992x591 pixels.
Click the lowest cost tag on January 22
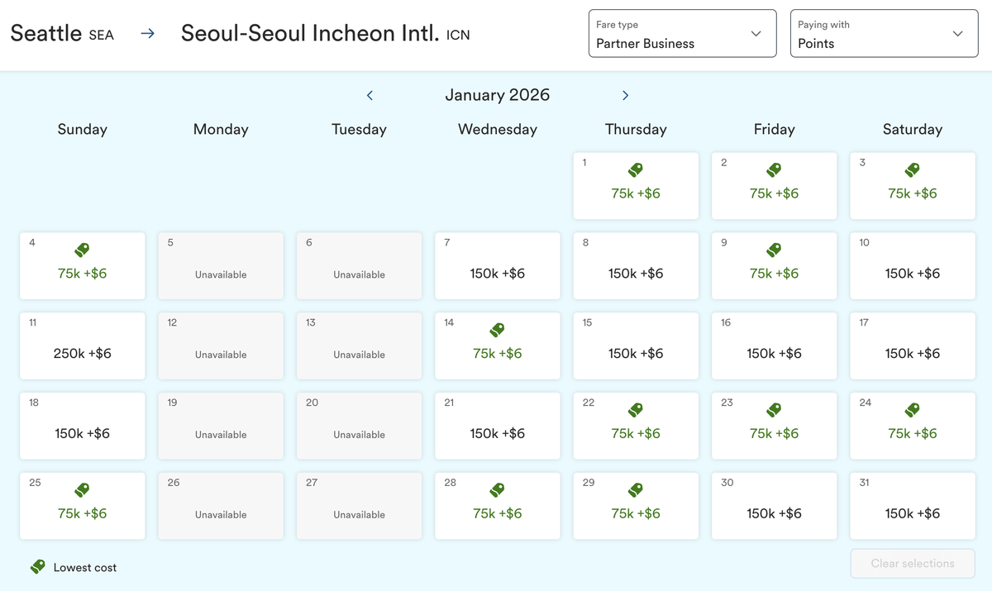[635, 410]
